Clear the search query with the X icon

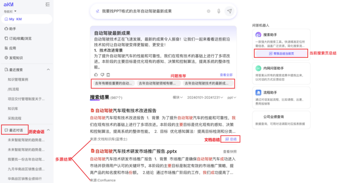click(x=209, y=11)
